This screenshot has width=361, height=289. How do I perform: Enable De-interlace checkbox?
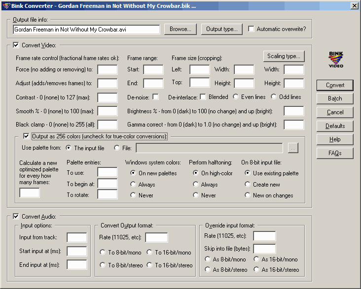[x=203, y=97]
